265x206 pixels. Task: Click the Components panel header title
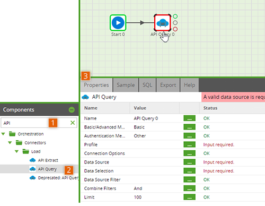coord(19,110)
